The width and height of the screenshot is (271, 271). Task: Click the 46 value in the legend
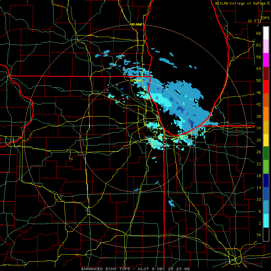pos(259,93)
